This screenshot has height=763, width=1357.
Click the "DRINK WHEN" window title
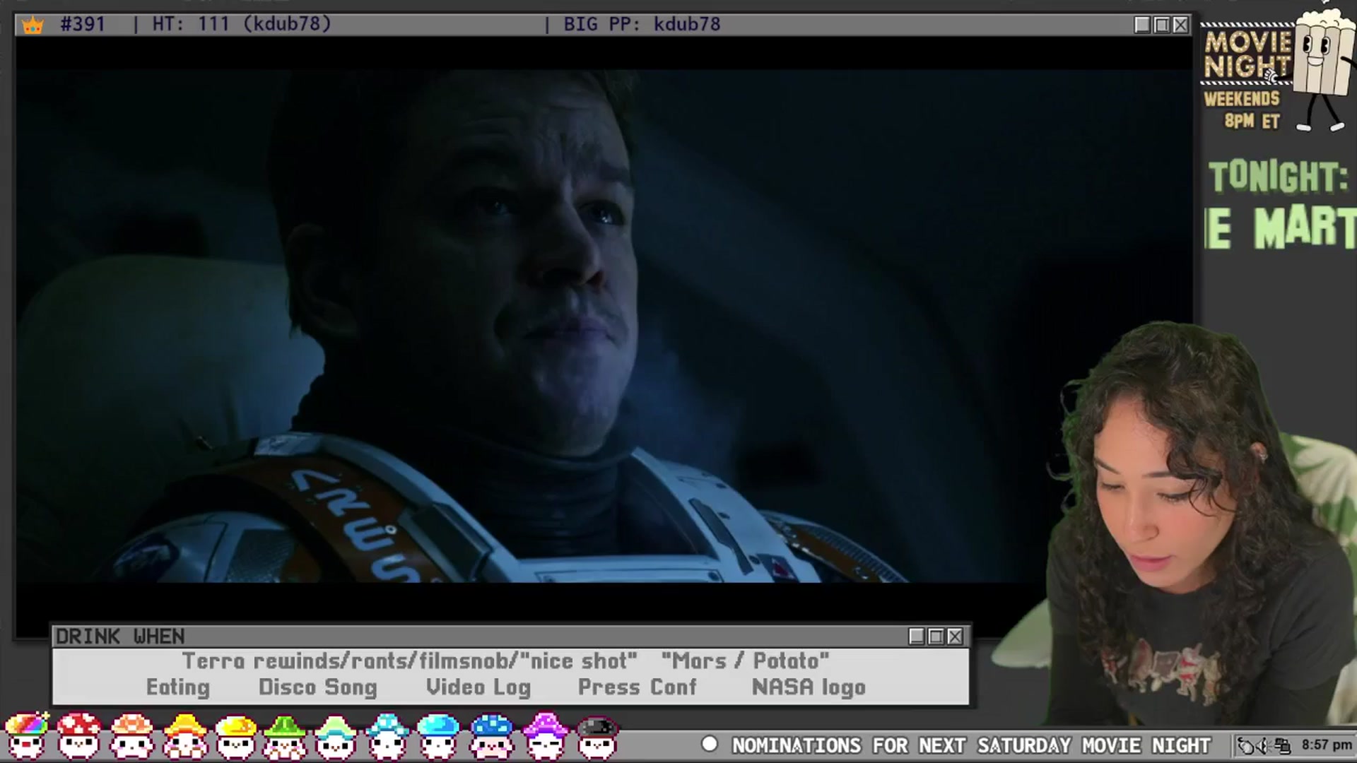tap(120, 637)
